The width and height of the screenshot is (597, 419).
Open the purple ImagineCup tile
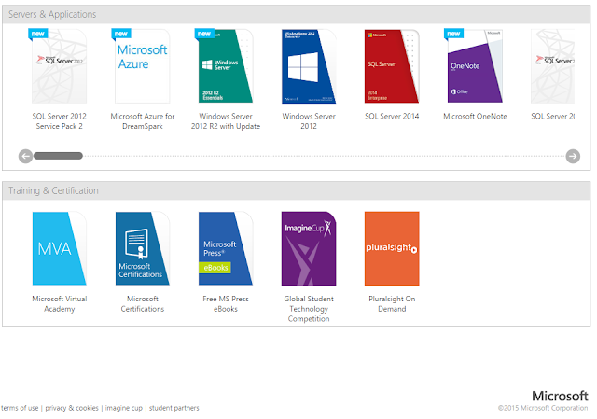tap(309, 248)
